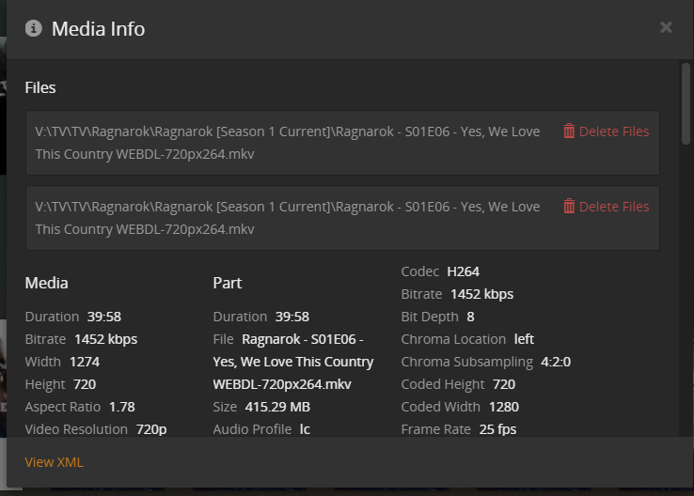
Task: Click the Video Resolution 720p value
Action: click(150, 429)
